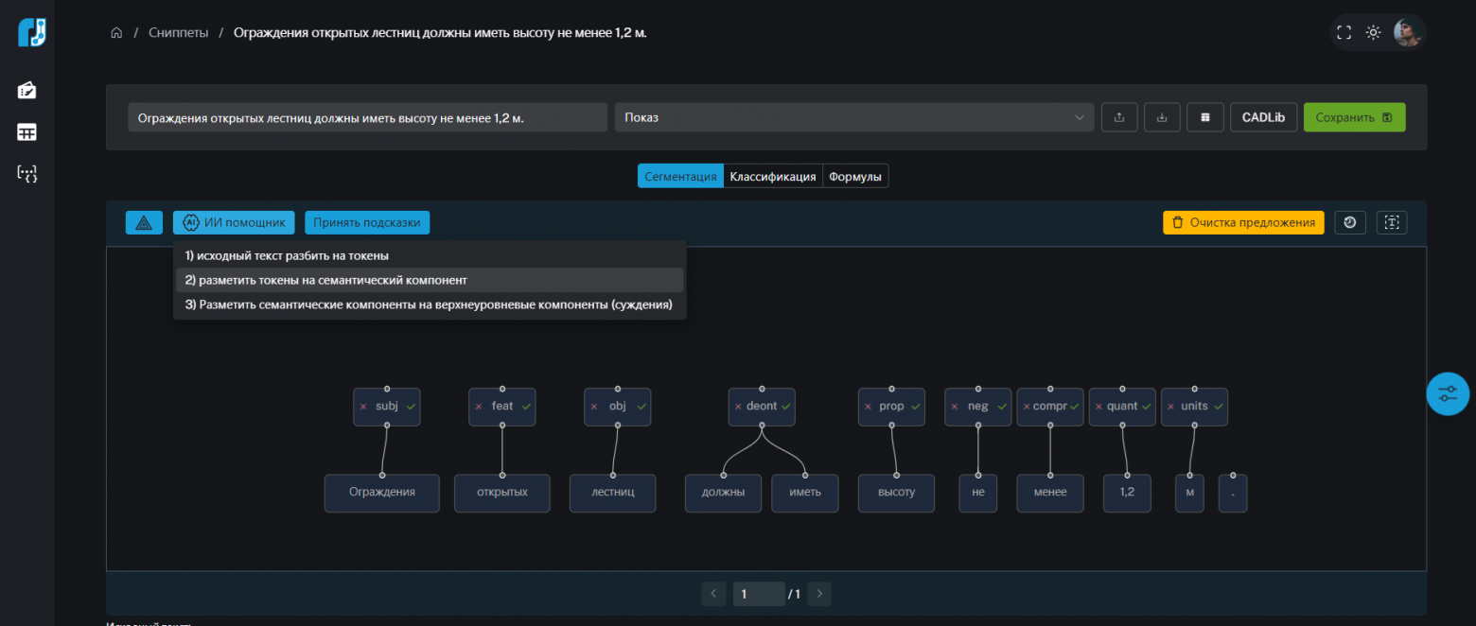Expand the Показ dropdown

(x=852, y=117)
